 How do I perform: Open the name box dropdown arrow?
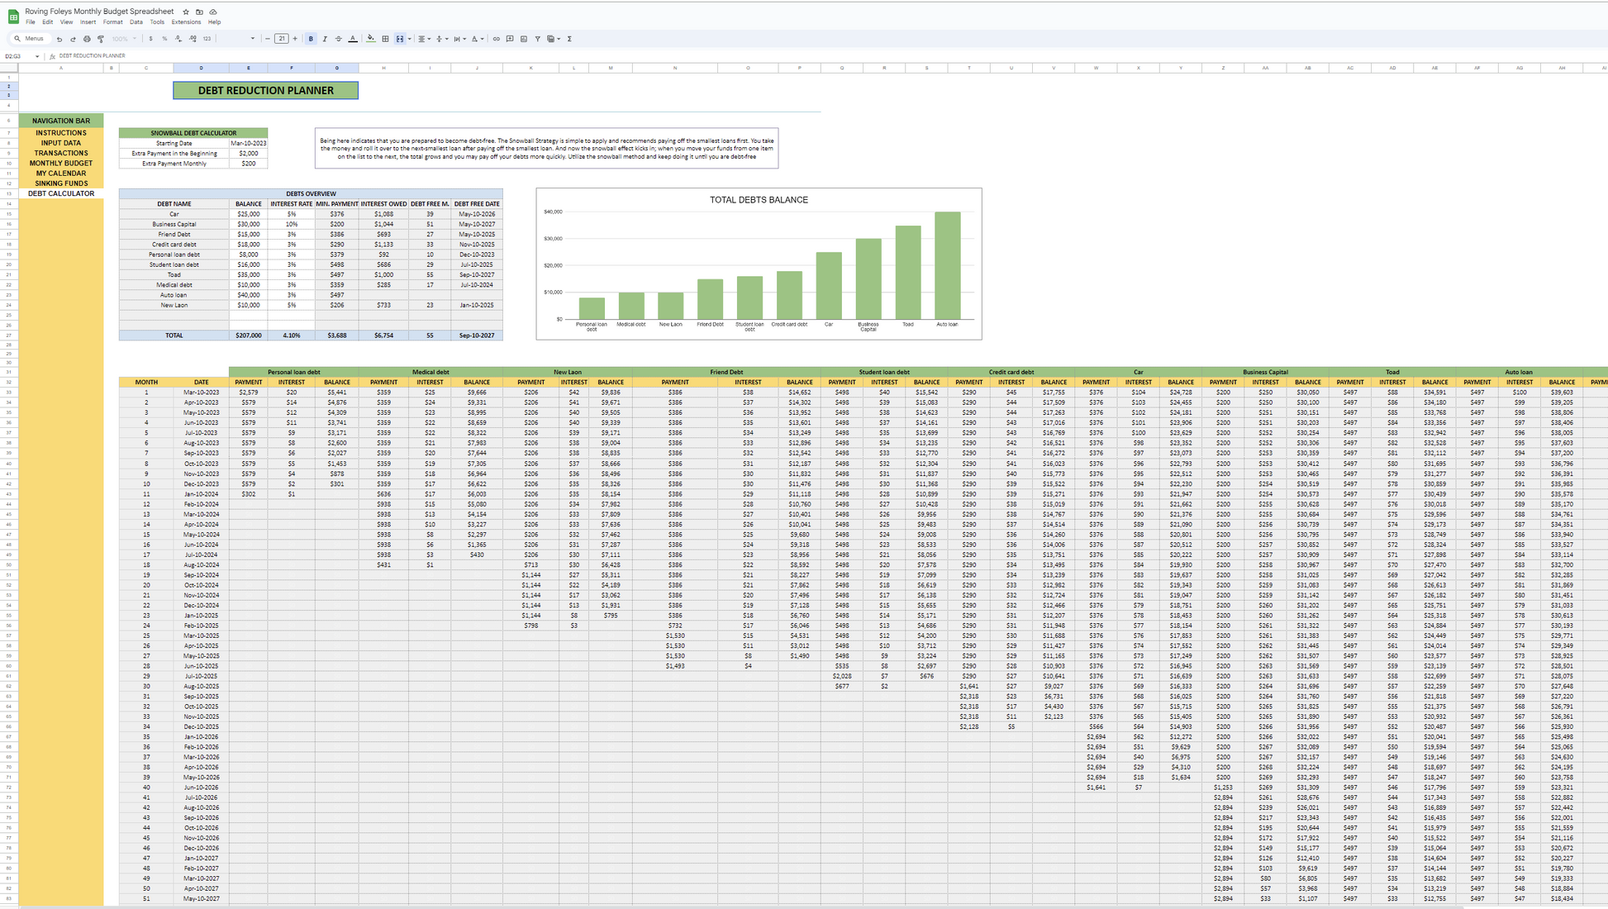pyautogui.click(x=37, y=56)
